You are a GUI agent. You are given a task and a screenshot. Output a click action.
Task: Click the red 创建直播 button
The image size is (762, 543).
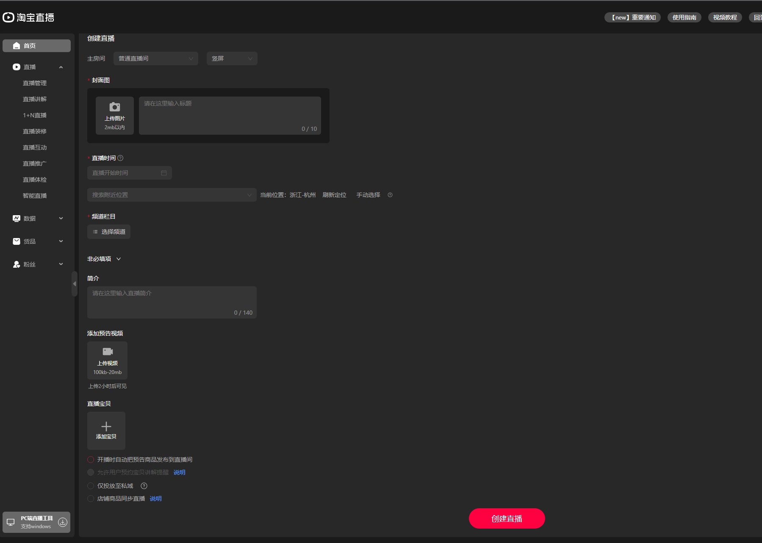click(507, 518)
